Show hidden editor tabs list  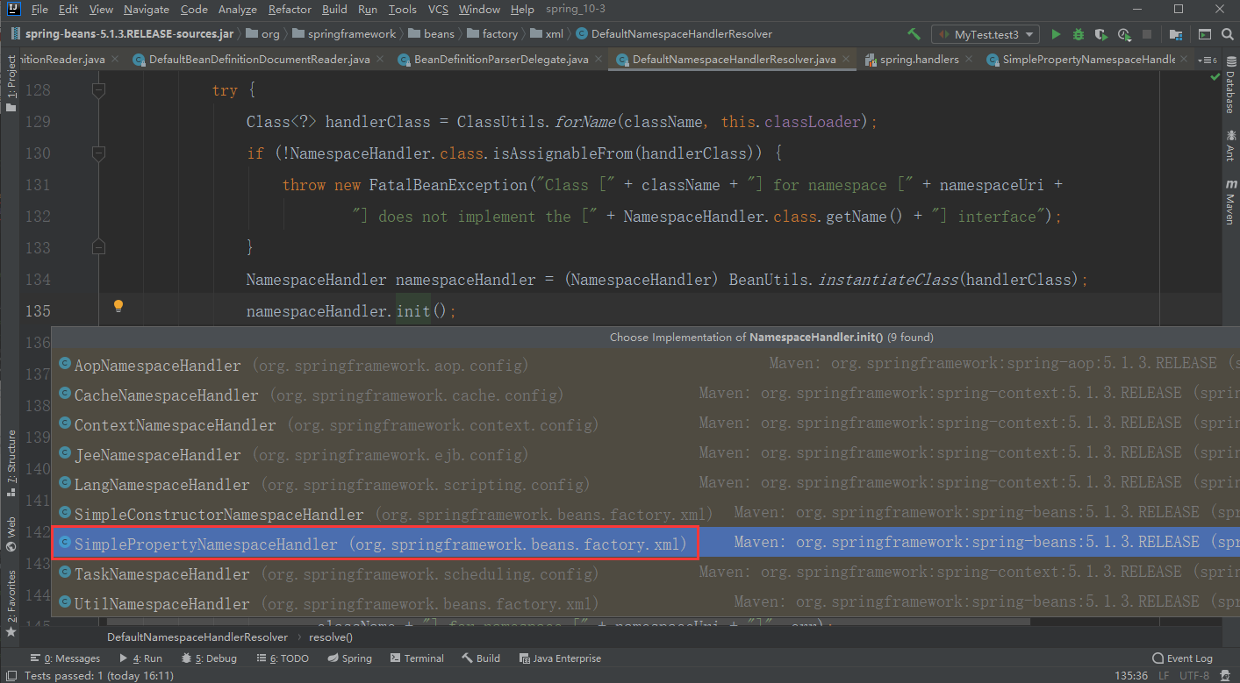[1208, 60]
